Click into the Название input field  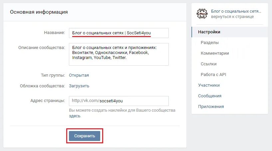[119, 33]
